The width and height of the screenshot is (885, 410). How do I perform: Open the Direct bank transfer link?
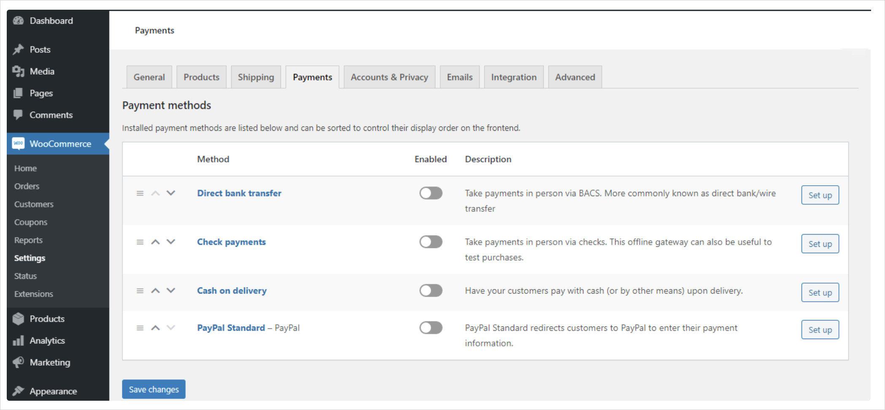point(239,193)
